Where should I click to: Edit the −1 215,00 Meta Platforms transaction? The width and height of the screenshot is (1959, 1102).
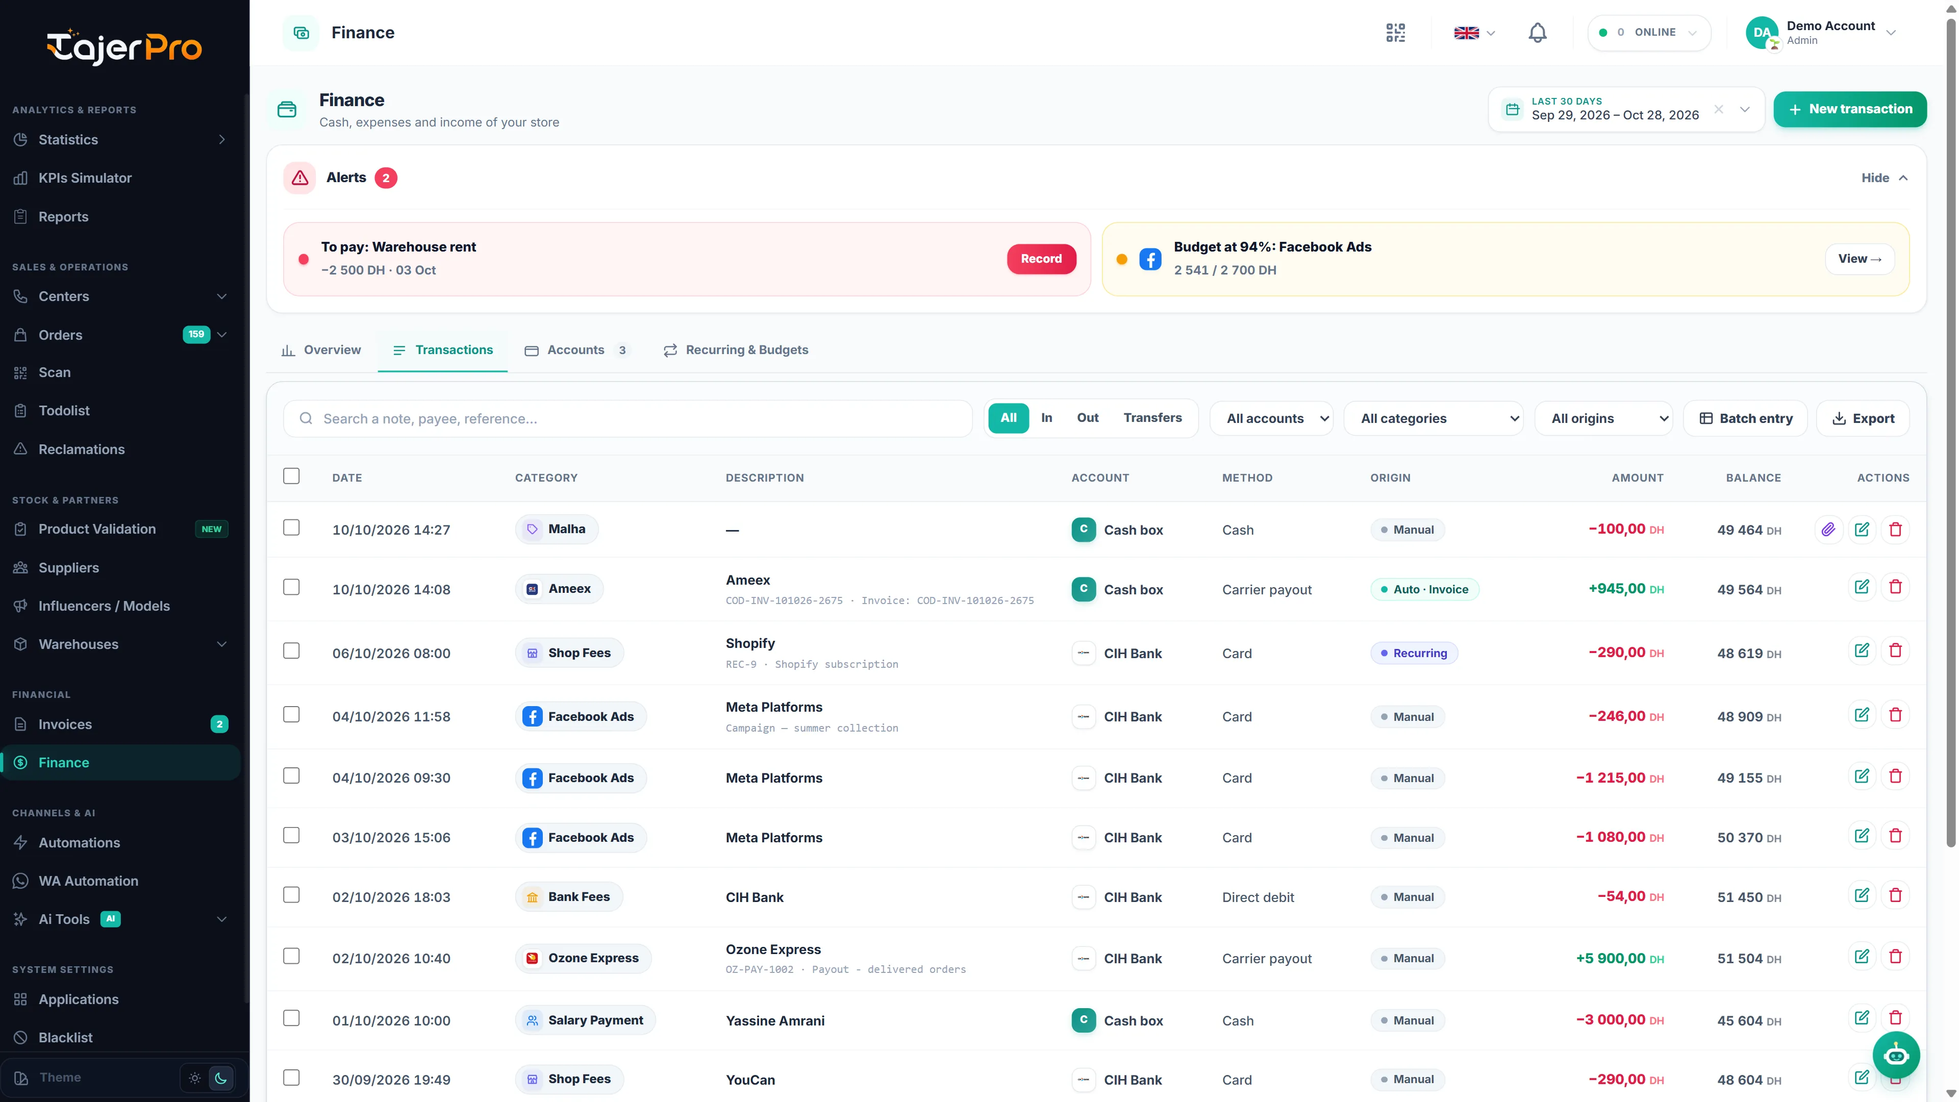click(x=1862, y=777)
